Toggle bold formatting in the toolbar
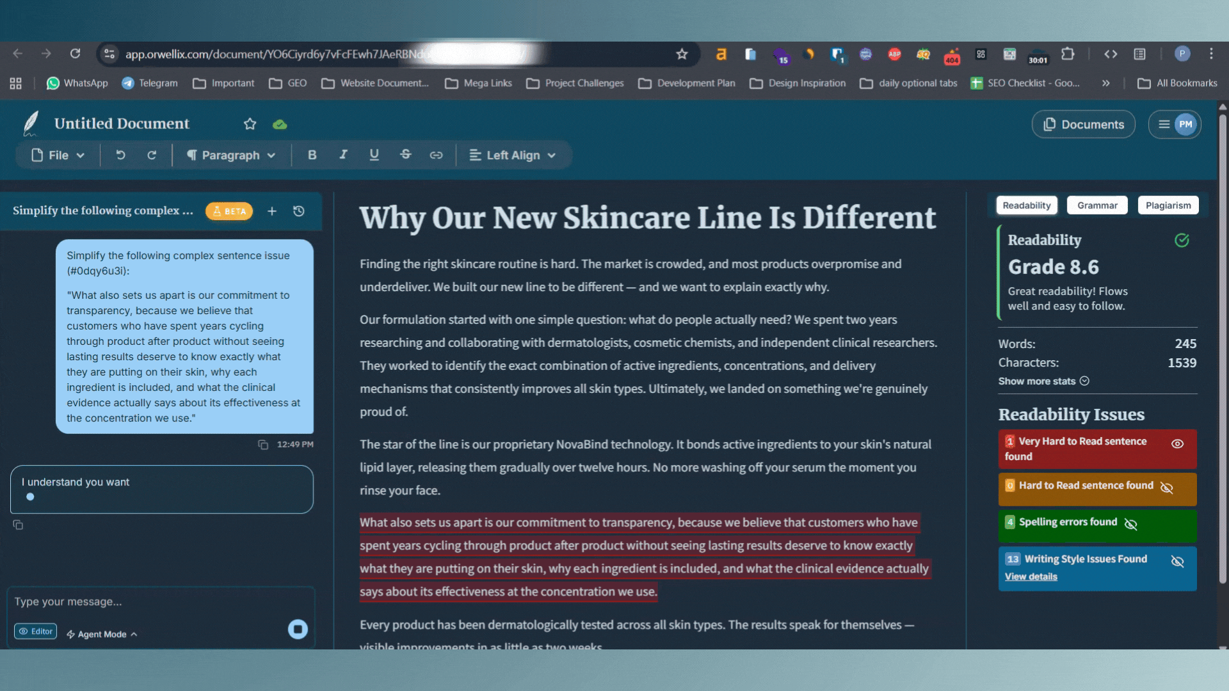Screen dimensions: 1229x691 [312, 154]
